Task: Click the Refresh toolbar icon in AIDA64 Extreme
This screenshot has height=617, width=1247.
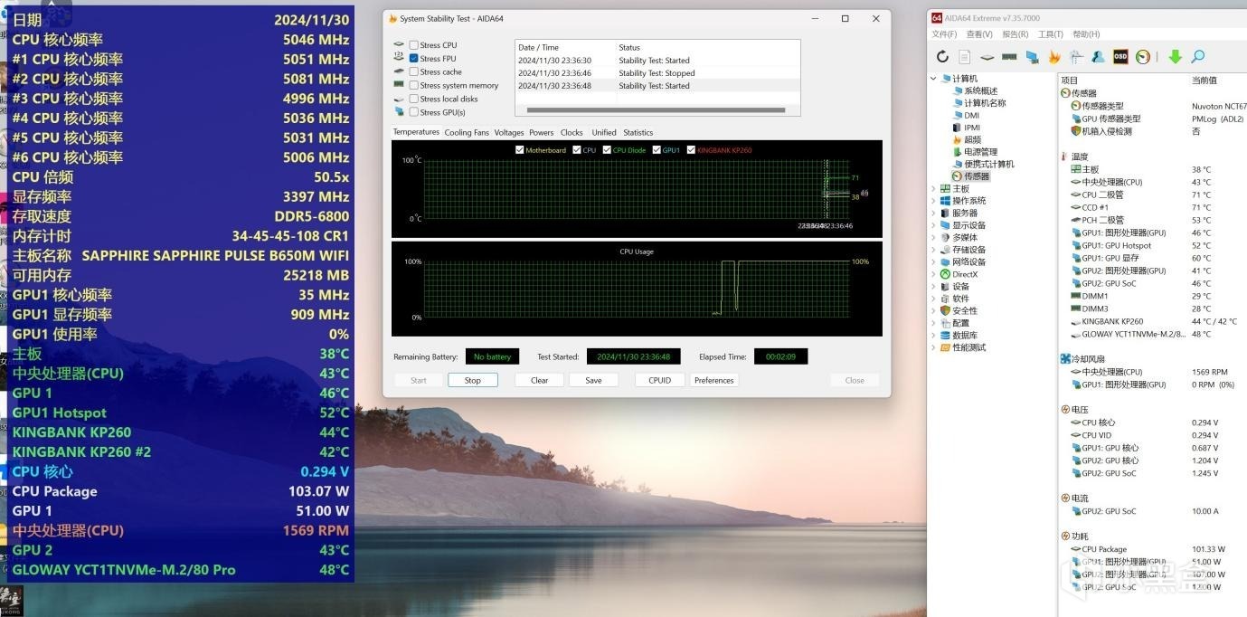Action: coord(942,57)
